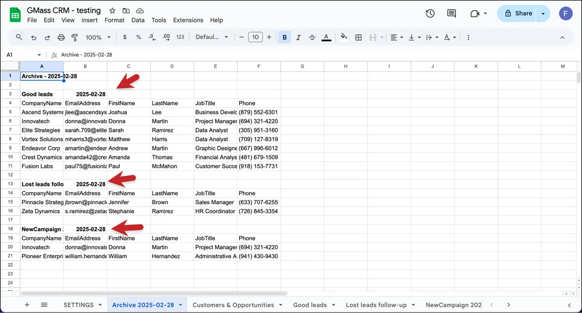Check the cloud save status icon

pyautogui.click(x=140, y=11)
